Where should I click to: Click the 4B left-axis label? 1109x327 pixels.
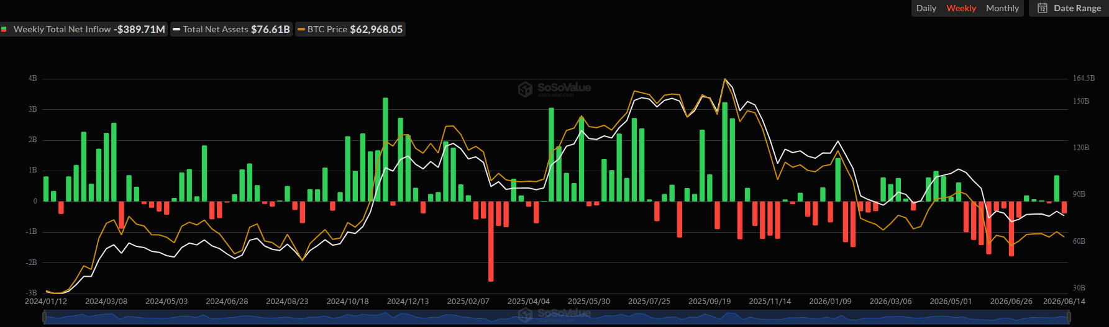pos(32,78)
